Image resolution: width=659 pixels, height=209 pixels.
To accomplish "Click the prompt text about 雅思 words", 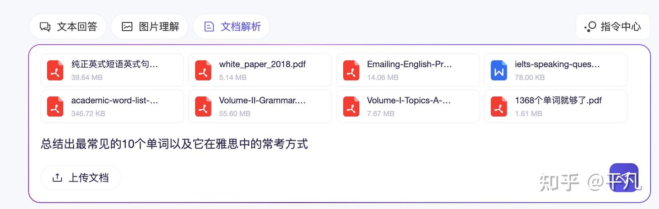I will point(174,145).
